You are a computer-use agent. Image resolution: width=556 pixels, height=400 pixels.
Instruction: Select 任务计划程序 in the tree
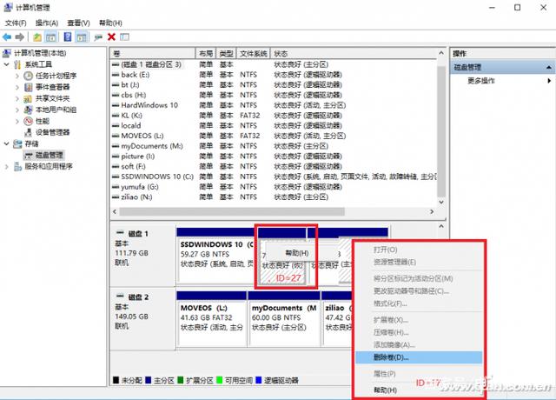point(56,76)
